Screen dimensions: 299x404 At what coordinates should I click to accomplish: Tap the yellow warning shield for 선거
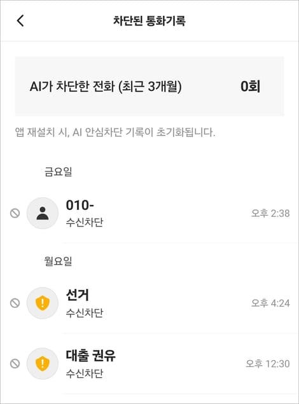43,303
